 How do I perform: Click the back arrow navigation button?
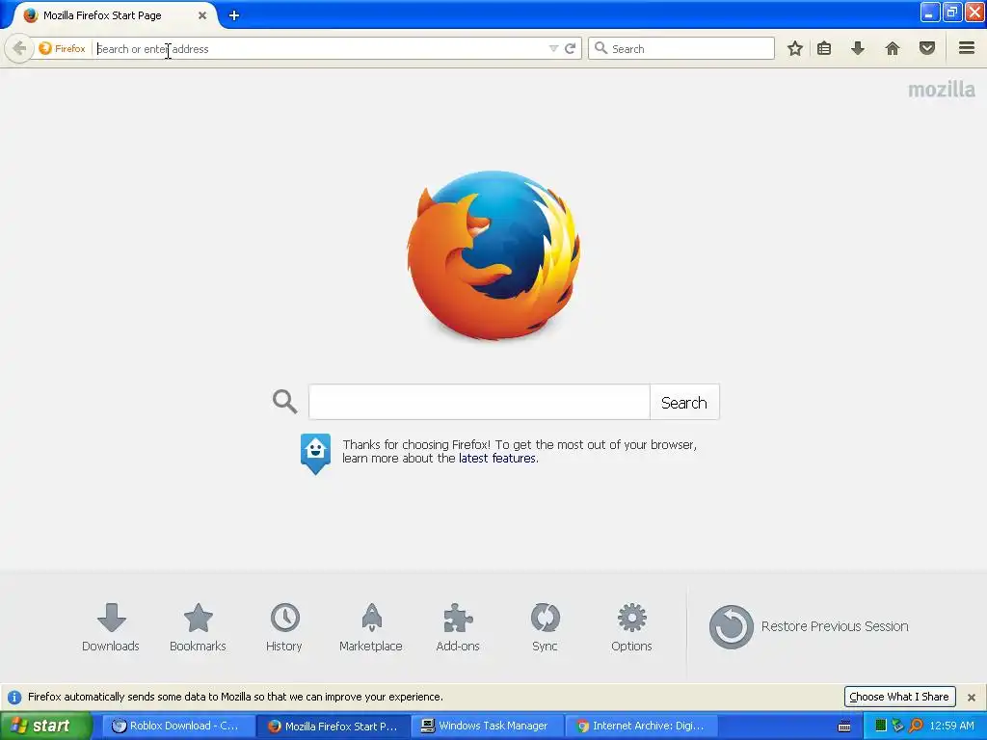19,48
